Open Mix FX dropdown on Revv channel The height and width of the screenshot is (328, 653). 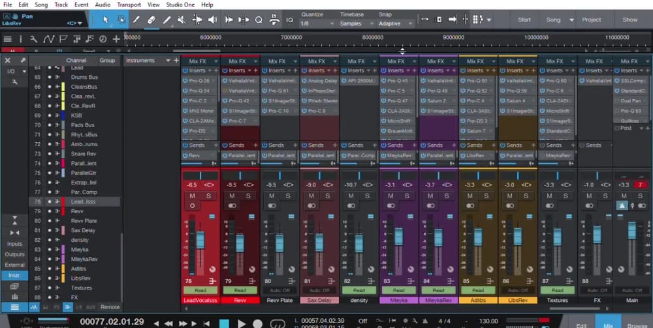255,61
